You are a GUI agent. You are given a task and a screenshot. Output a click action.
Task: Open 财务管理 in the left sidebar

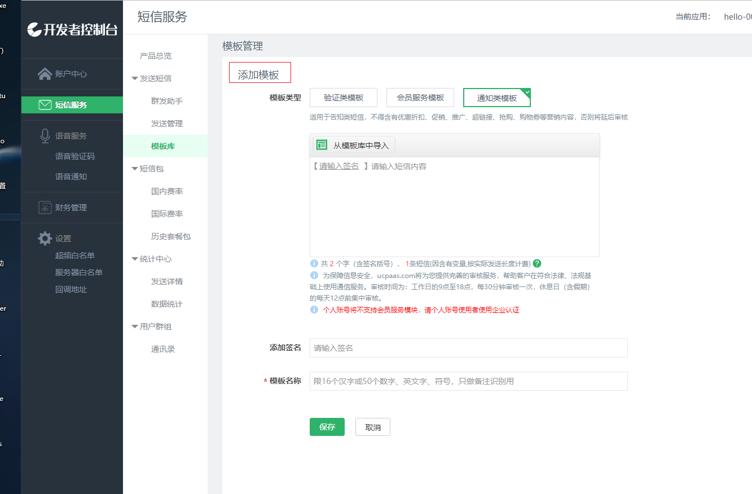pyautogui.click(x=72, y=208)
